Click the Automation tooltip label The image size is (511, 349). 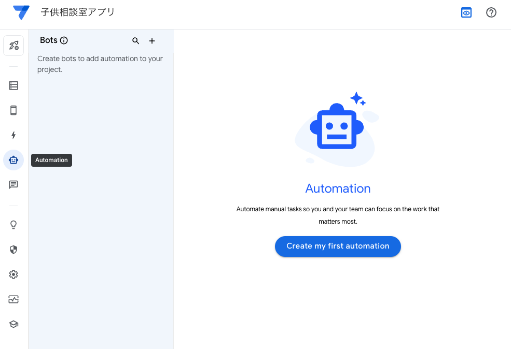pyautogui.click(x=51, y=160)
